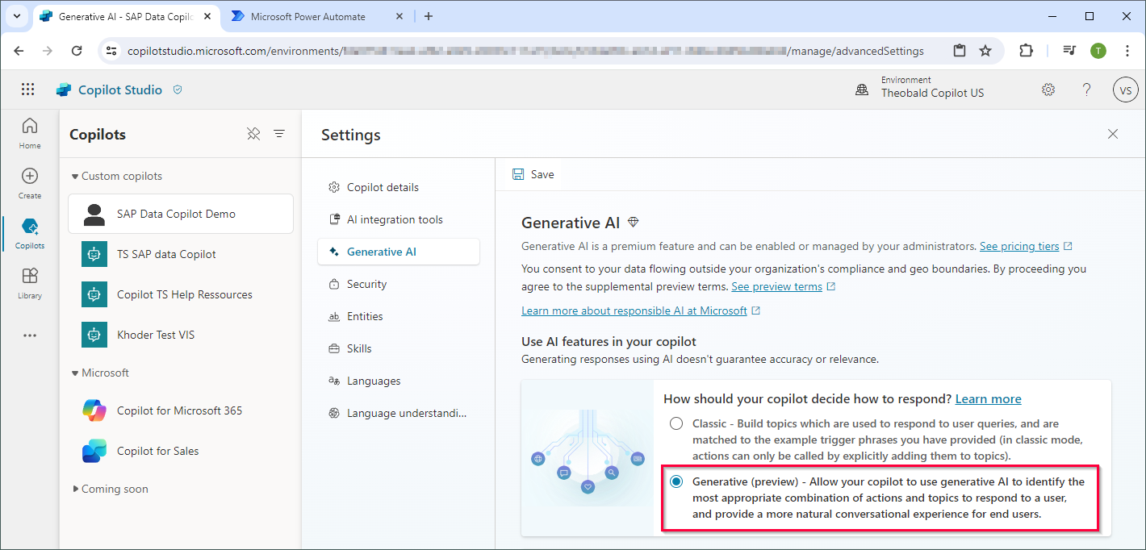Click Learn more beside response question
Image resolution: width=1146 pixels, height=550 pixels.
point(988,398)
